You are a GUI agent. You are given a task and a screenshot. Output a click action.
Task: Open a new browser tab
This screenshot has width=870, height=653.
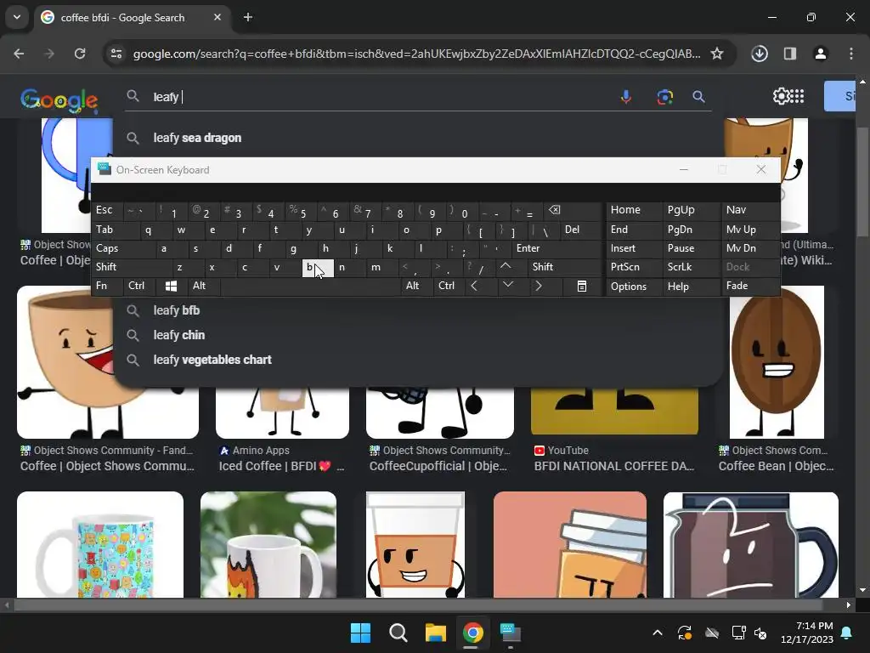(248, 17)
